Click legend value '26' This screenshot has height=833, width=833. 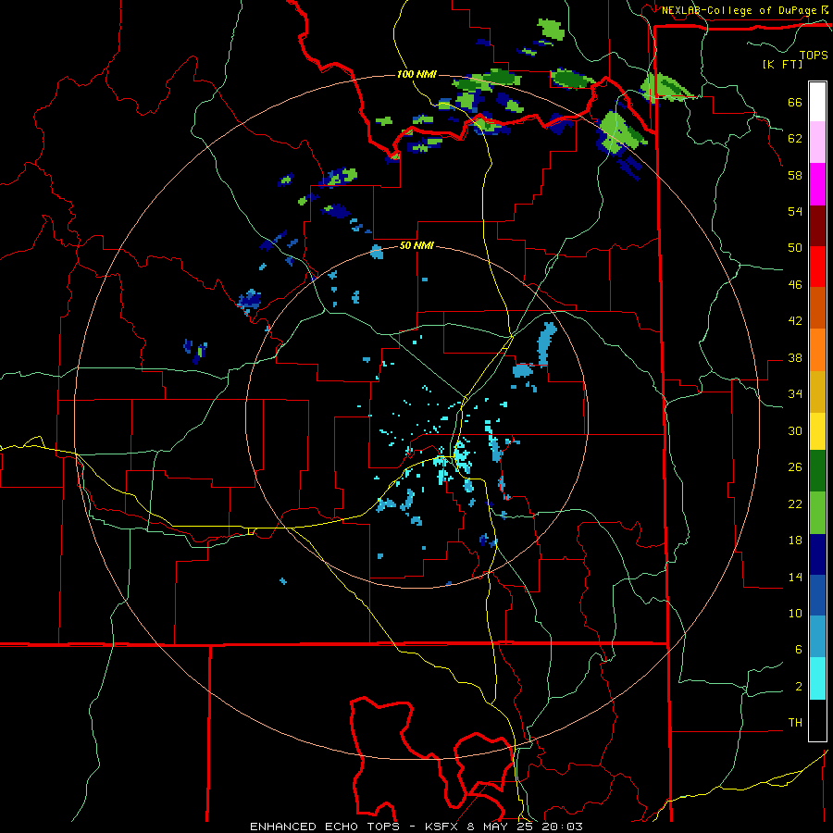[x=795, y=467]
